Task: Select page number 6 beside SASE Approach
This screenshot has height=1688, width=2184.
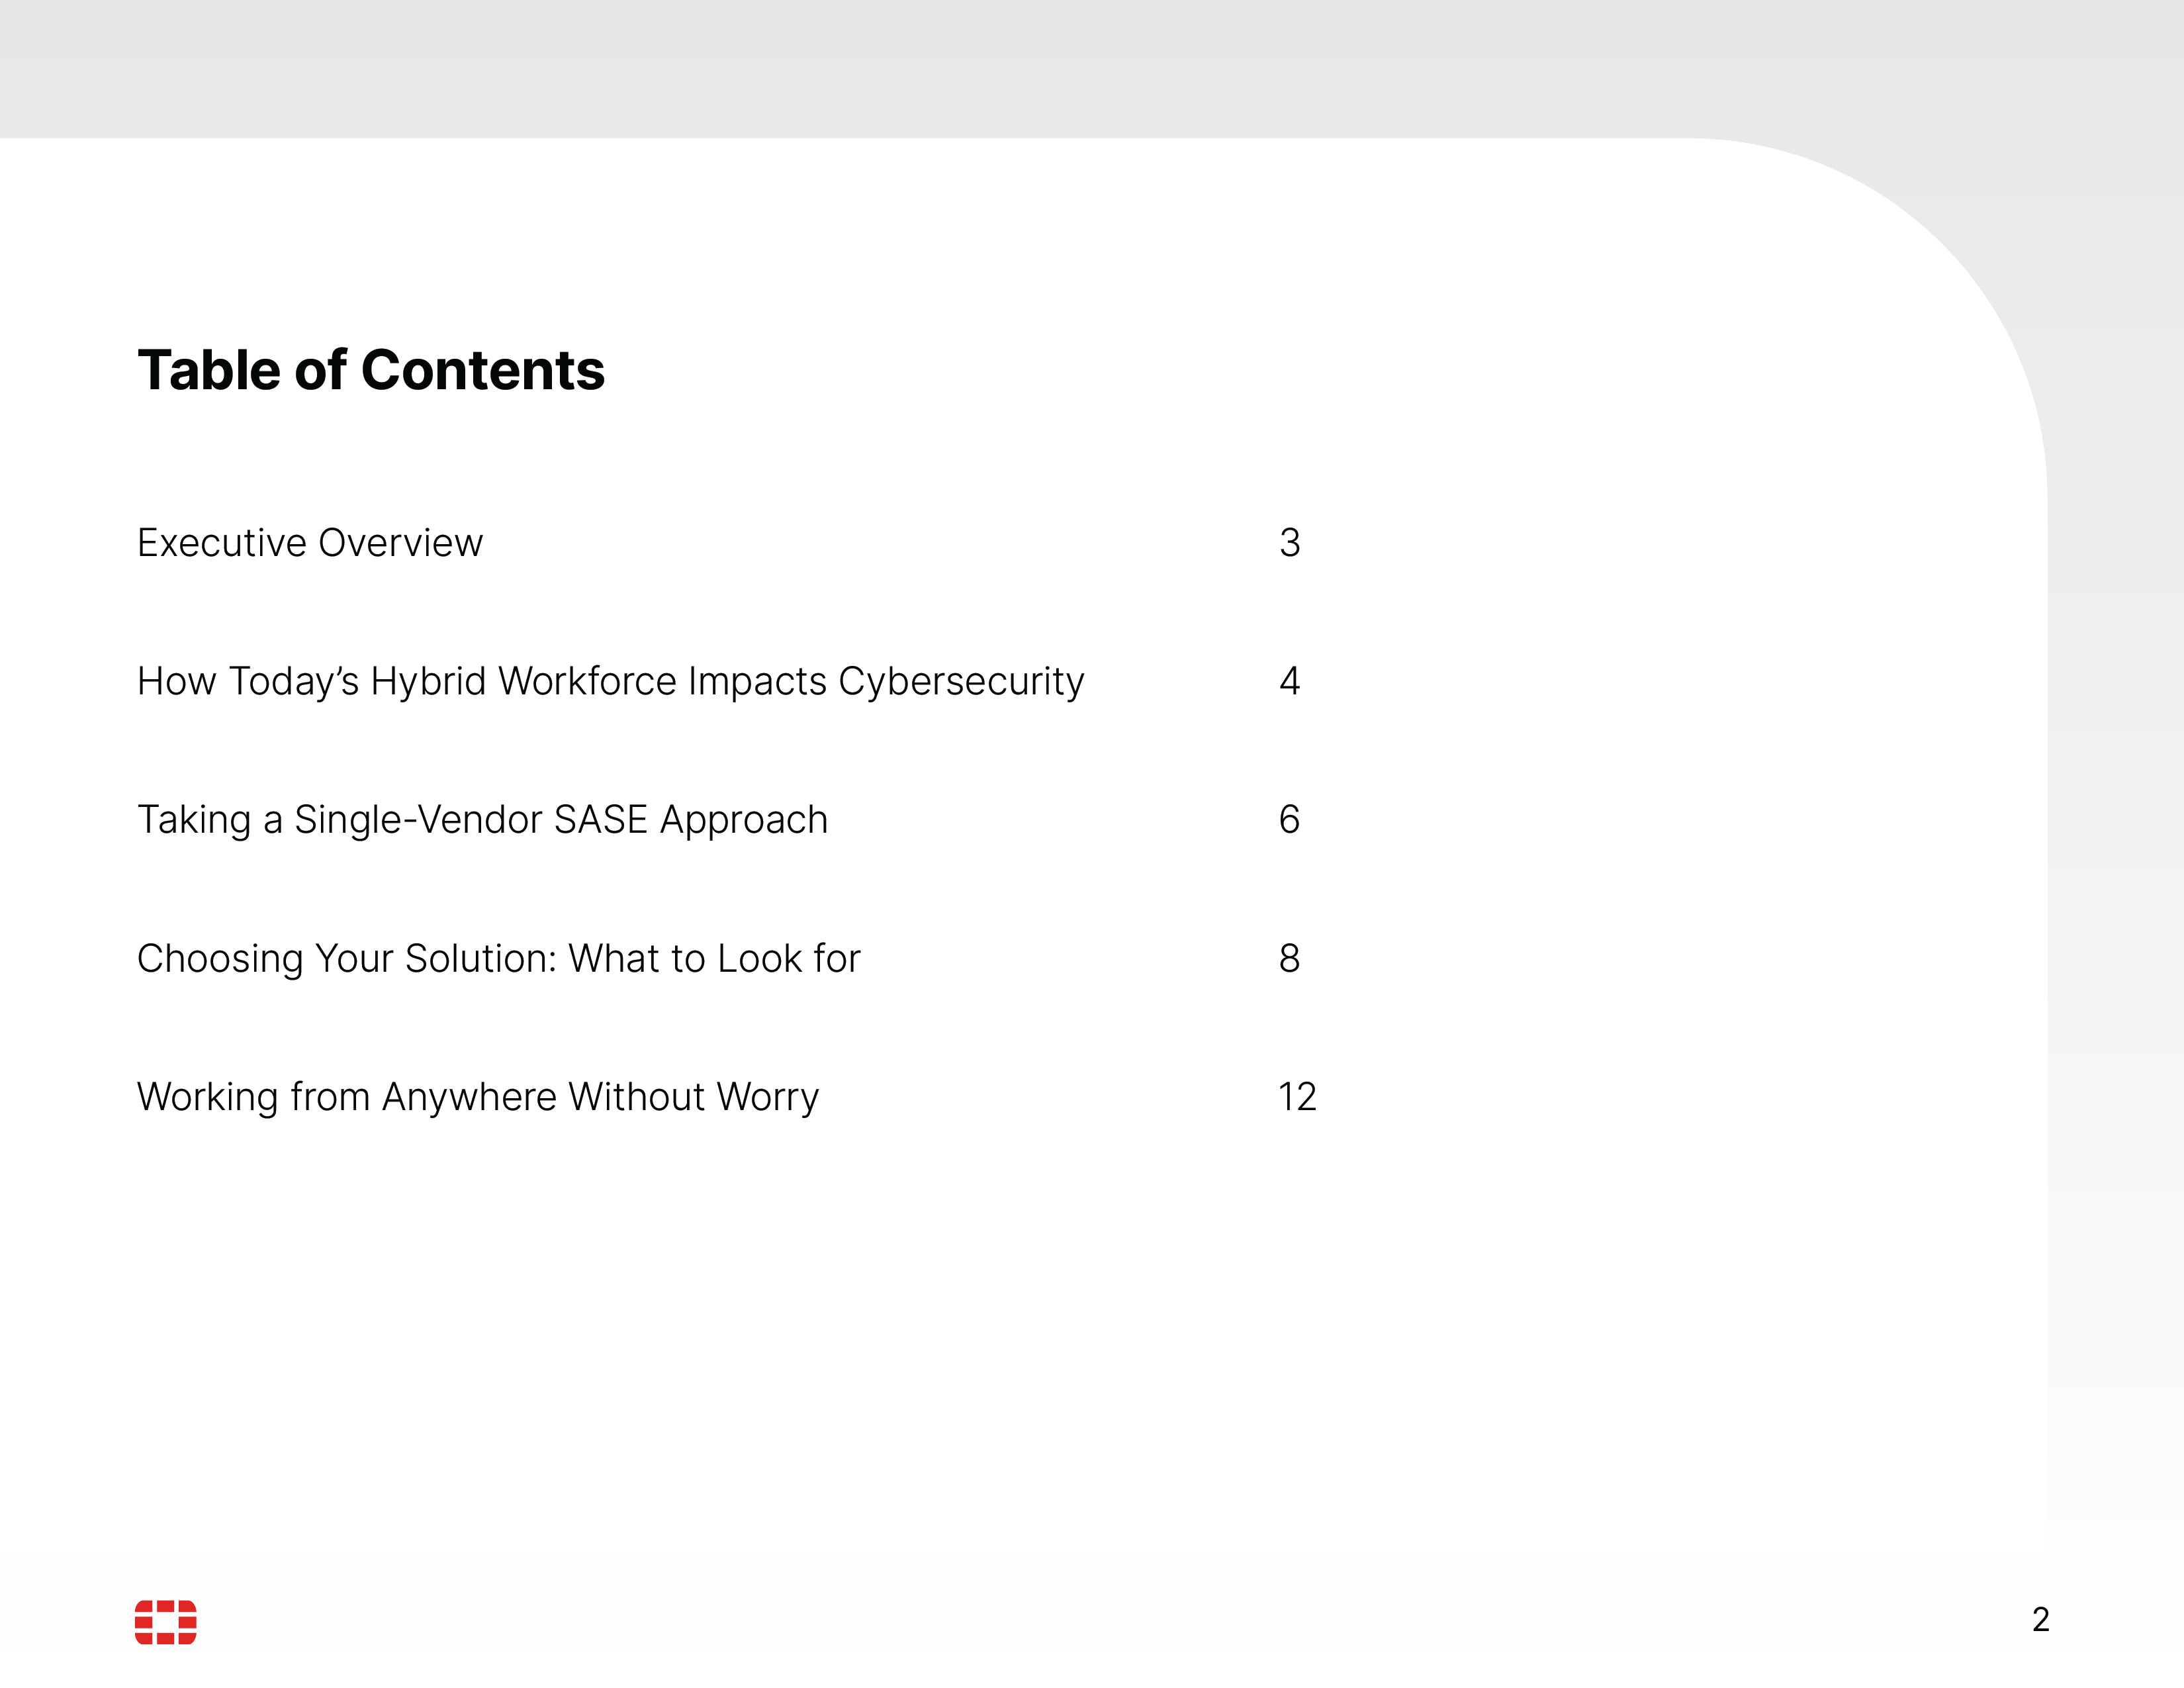Action: (1289, 820)
